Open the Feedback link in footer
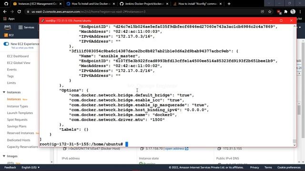 tap(10, 167)
